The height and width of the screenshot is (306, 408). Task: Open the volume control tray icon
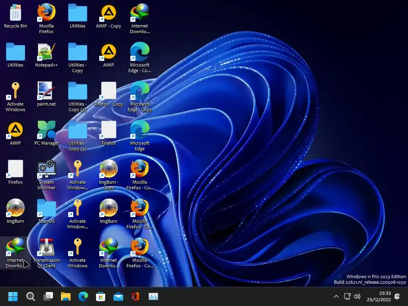click(357, 296)
